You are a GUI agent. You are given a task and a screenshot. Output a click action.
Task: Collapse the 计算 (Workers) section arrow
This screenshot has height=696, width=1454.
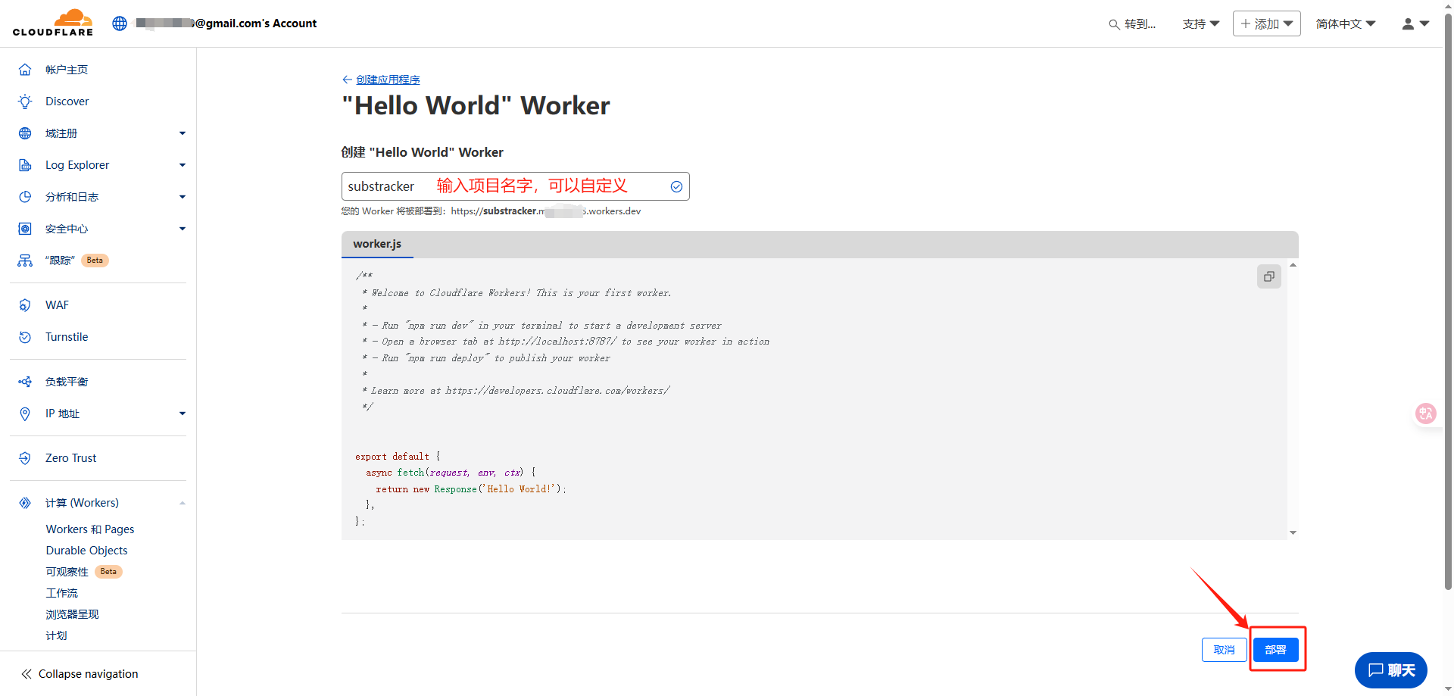(183, 503)
